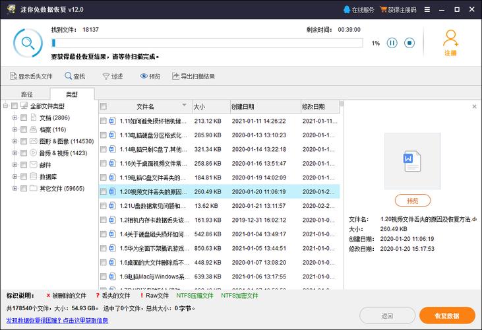Click Word icon of 1.21U盘数据常见问题 row
This screenshot has height=330, width=482.
pos(113,206)
